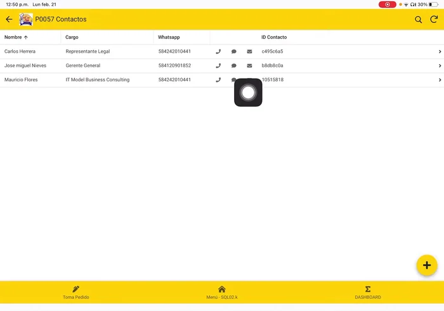Click P0057 Contactos title
Screen dimensions: 444x311
coord(61,19)
